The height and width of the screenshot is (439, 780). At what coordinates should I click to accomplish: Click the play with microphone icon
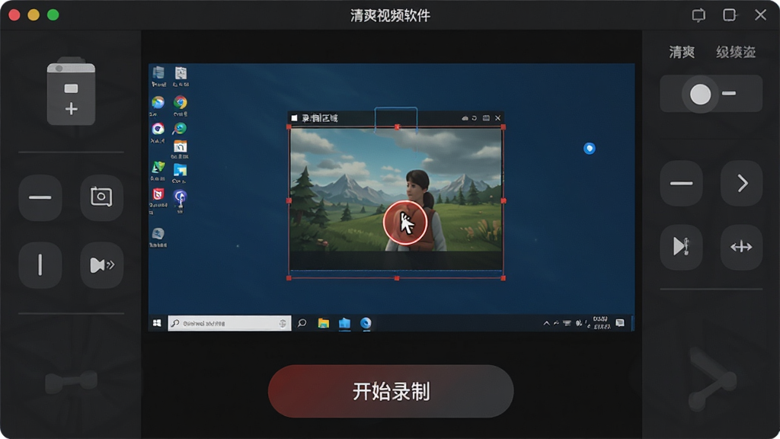click(x=681, y=247)
